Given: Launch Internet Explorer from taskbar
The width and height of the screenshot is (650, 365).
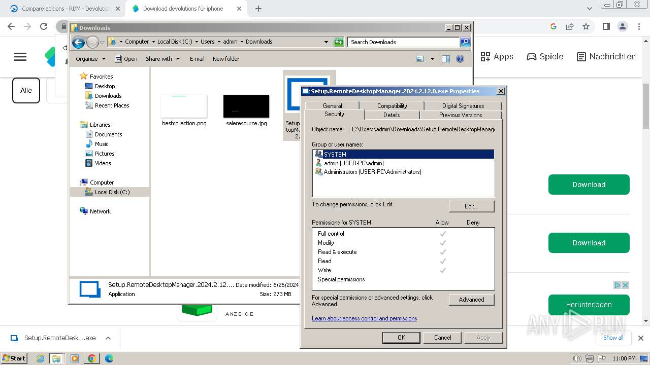Looking at the screenshot, I should tap(41, 358).
